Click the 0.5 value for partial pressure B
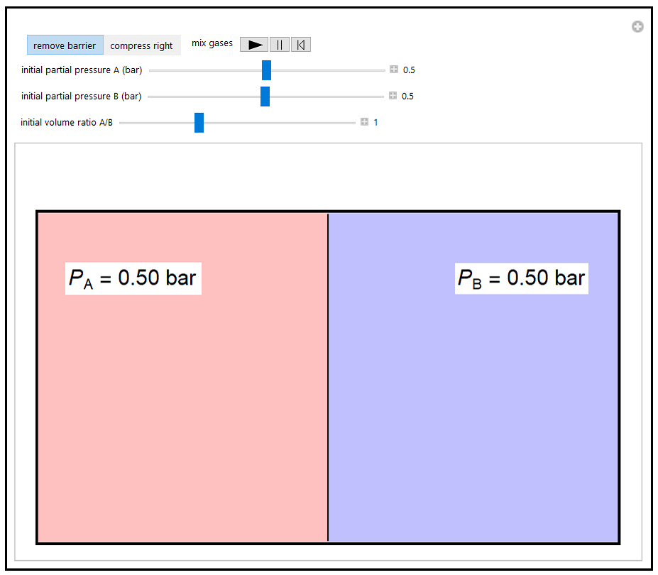Screen dimensions: 658x575 (x=407, y=96)
